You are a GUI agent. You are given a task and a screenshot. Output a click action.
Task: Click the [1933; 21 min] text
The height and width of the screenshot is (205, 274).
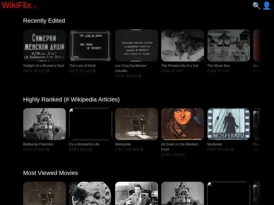pos(218,71)
